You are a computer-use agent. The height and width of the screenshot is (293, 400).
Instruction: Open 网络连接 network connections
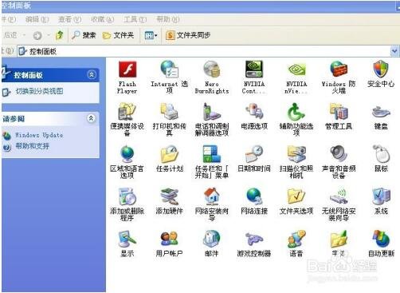point(254,201)
